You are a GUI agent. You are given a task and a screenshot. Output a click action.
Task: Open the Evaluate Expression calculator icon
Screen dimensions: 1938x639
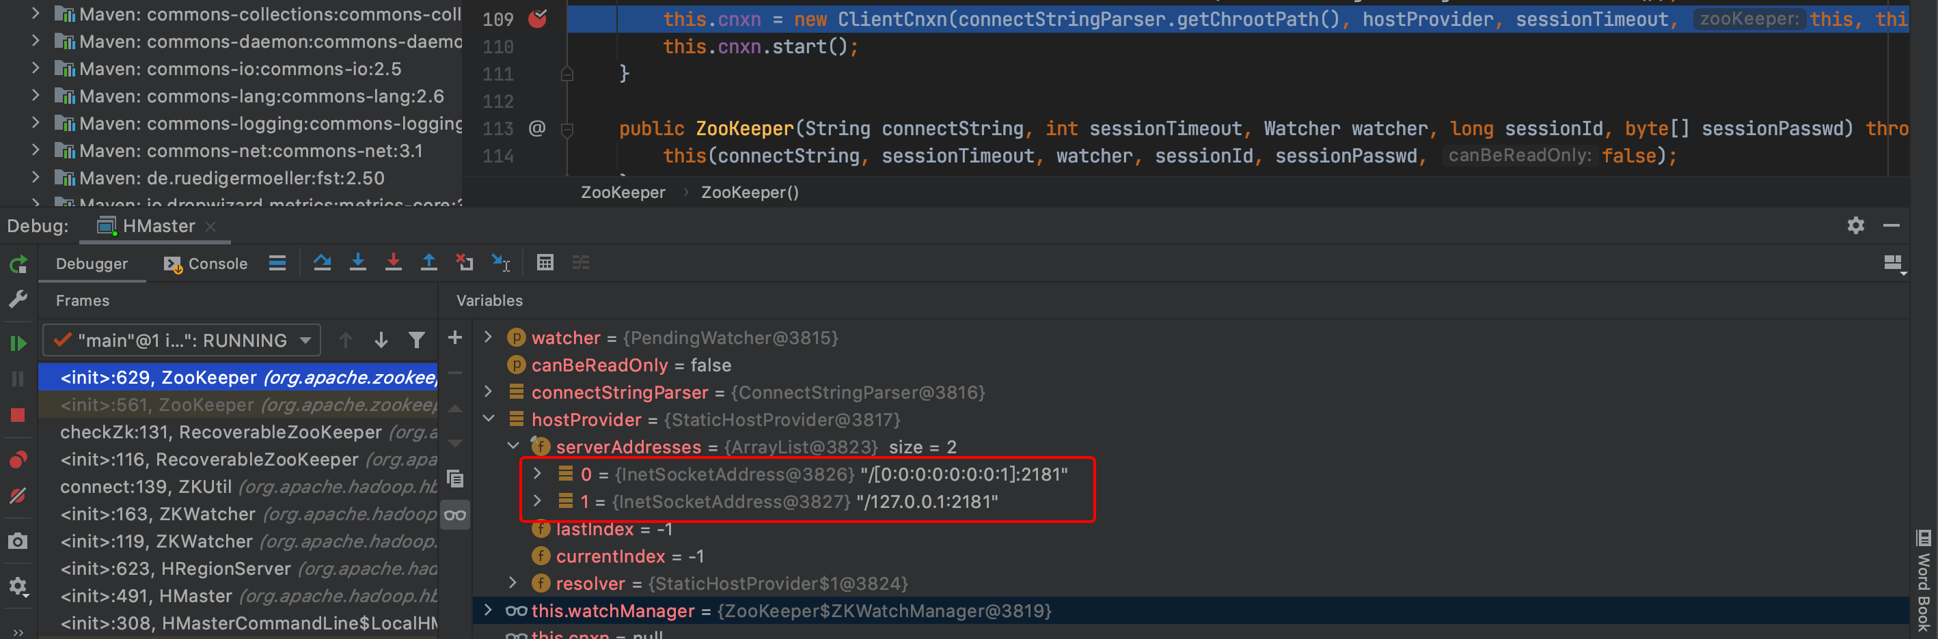(545, 262)
